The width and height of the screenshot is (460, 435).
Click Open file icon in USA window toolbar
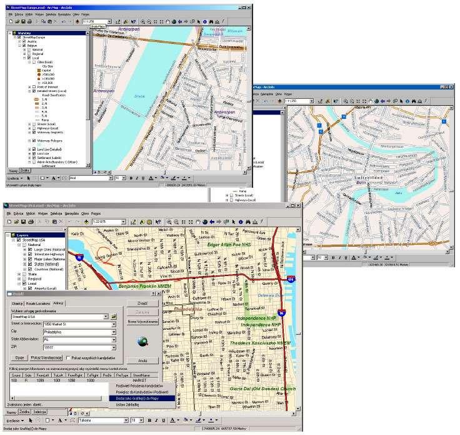16,222
